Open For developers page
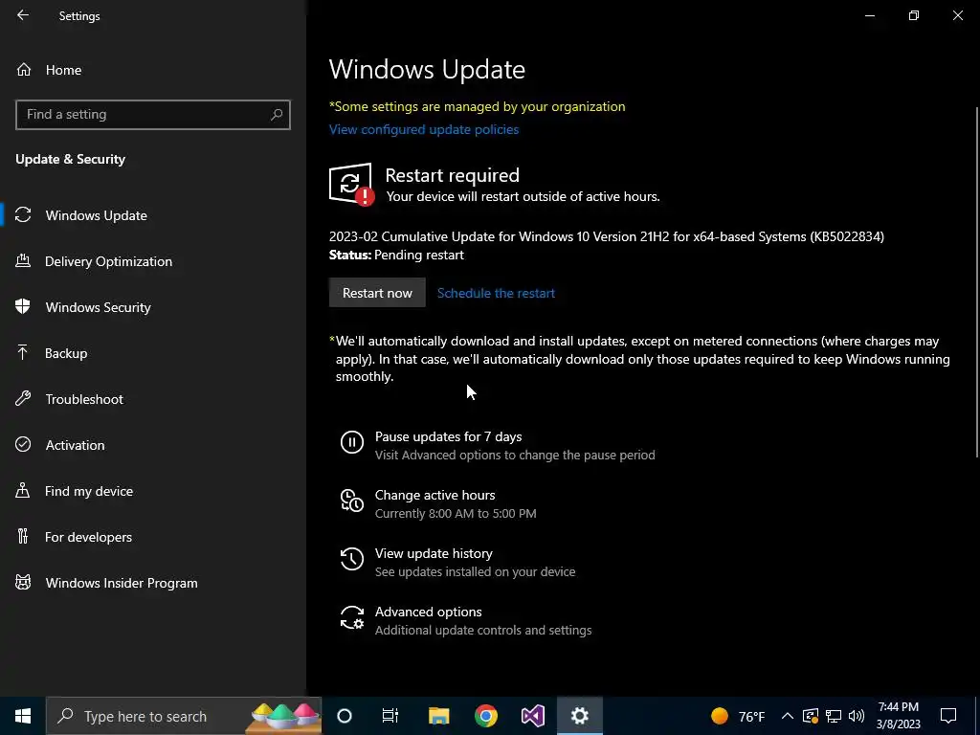The height and width of the screenshot is (735, 980). click(x=88, y=537)
